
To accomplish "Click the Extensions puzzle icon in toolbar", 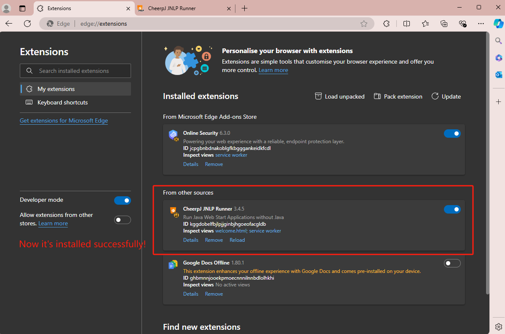I will pos(386,24).
